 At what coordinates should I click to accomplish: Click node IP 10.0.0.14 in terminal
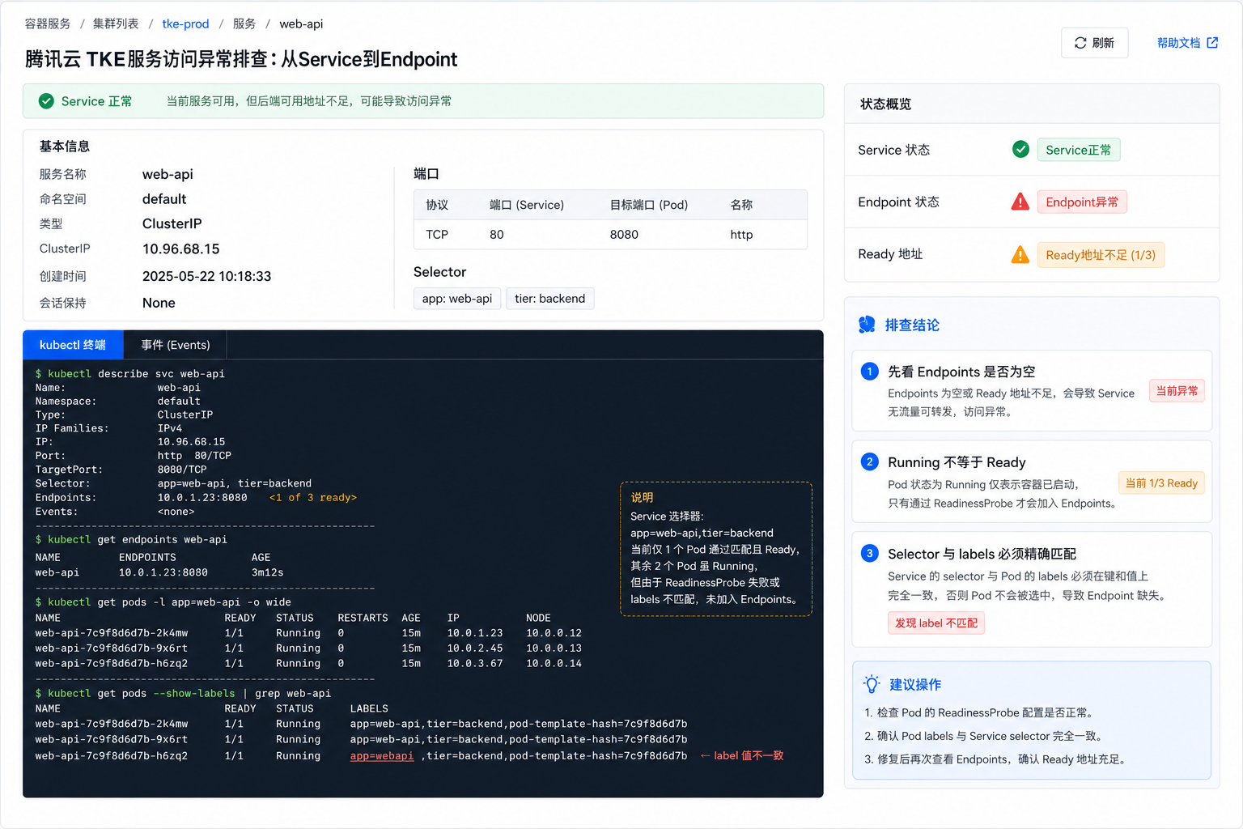(x=554, y=664)
